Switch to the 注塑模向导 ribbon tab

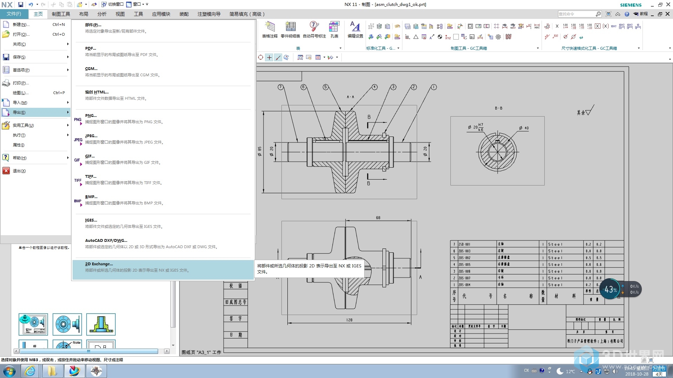[209, 14]
